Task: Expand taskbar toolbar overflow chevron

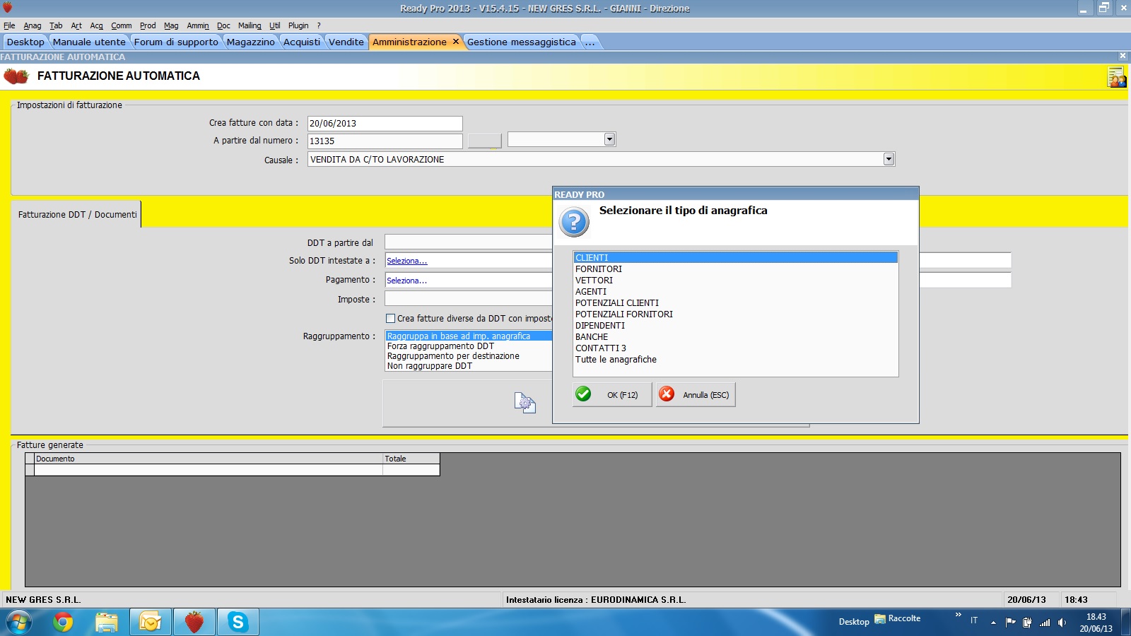Action: tap(959, 615)
